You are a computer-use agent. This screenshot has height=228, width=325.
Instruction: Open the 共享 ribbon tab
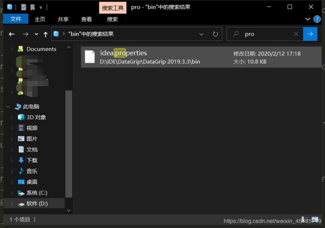click(63, 19)
